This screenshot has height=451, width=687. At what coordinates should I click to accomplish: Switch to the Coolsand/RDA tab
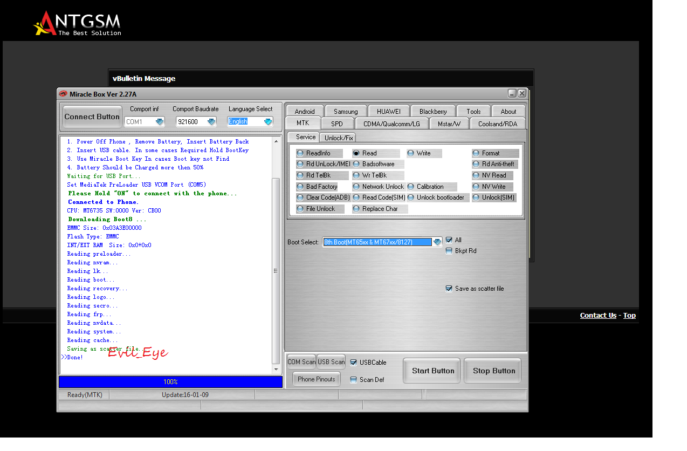pyautogui.click(x=498, y=124)
